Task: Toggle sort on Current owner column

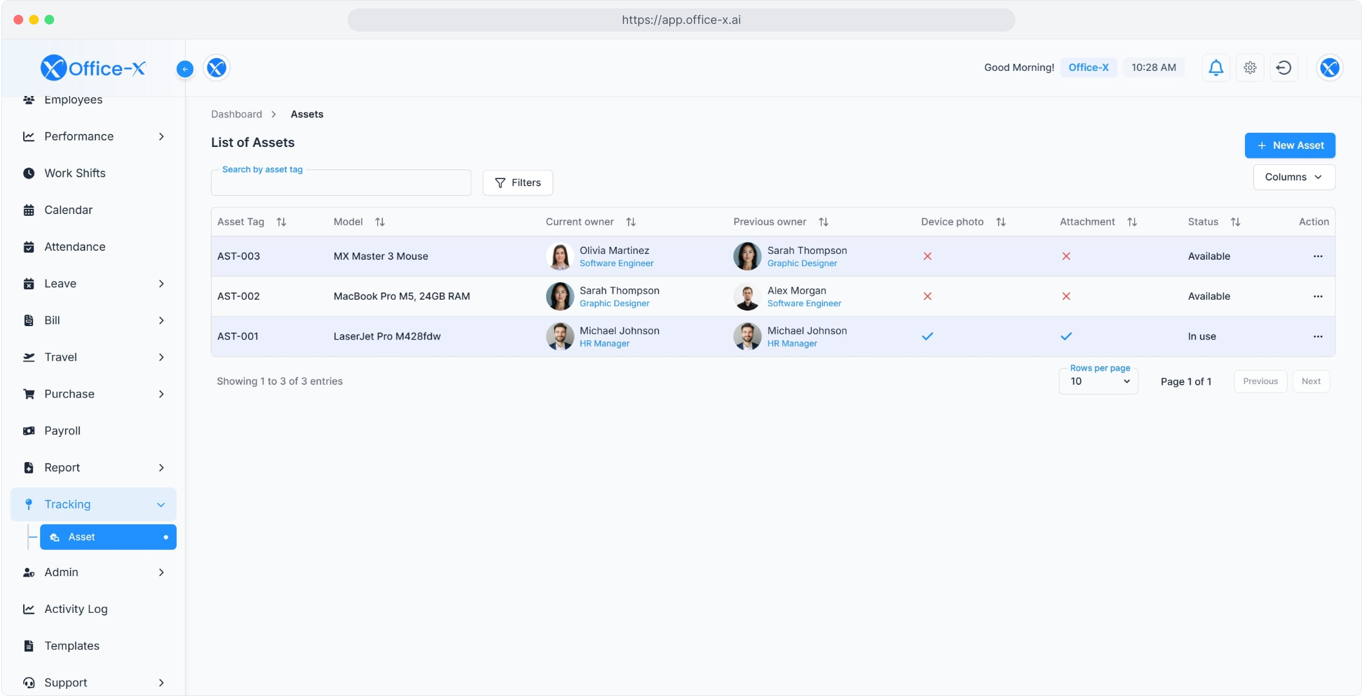Action: coord(631,222)
